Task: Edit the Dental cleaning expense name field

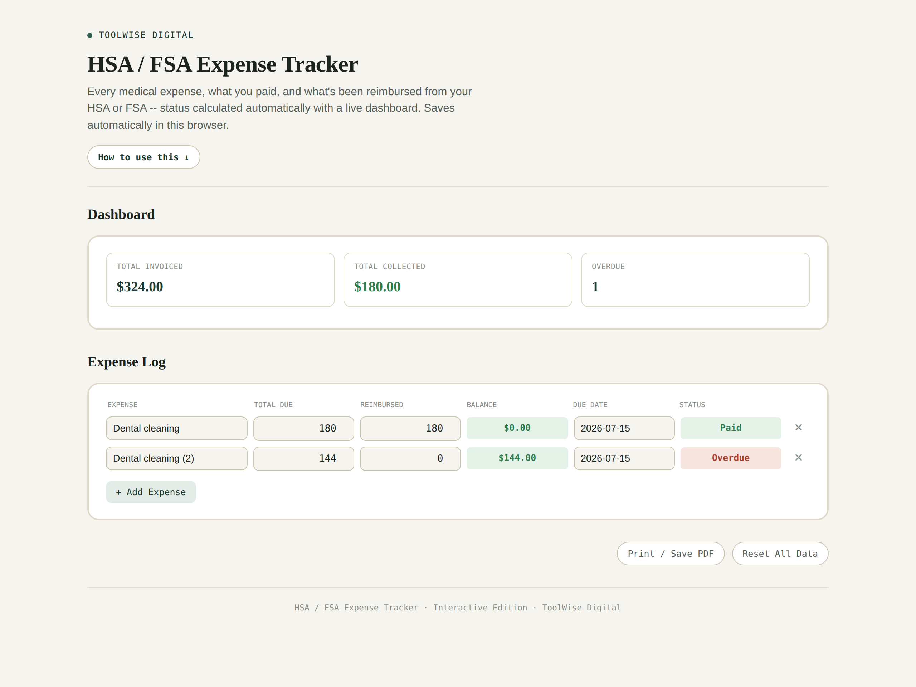Action: pos(177,428)
